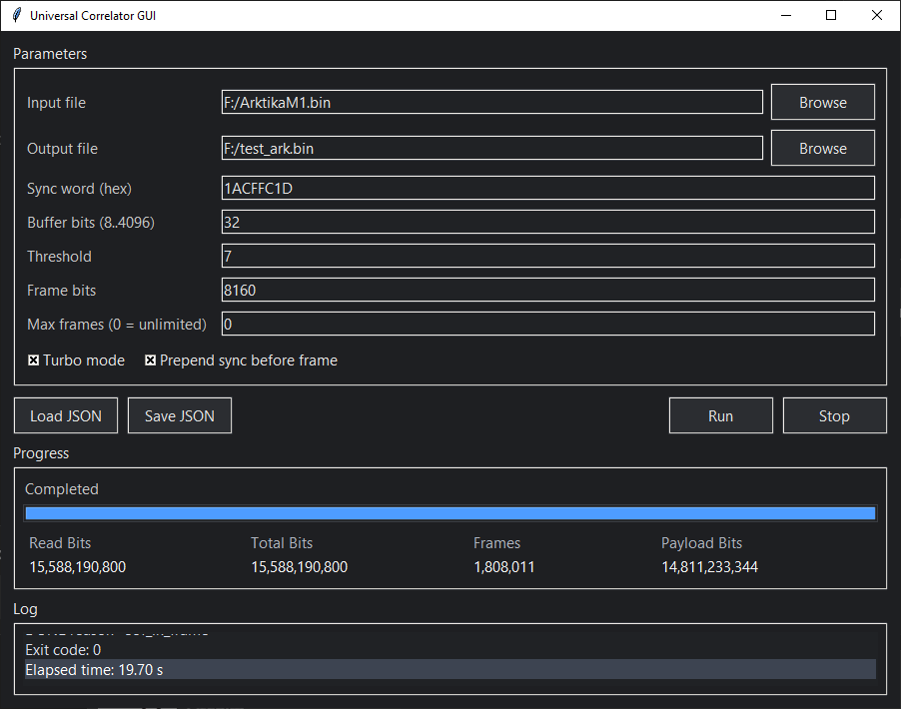
Task: Toggle Prepend sync before frame checkbox
Action: click(150, 360)
